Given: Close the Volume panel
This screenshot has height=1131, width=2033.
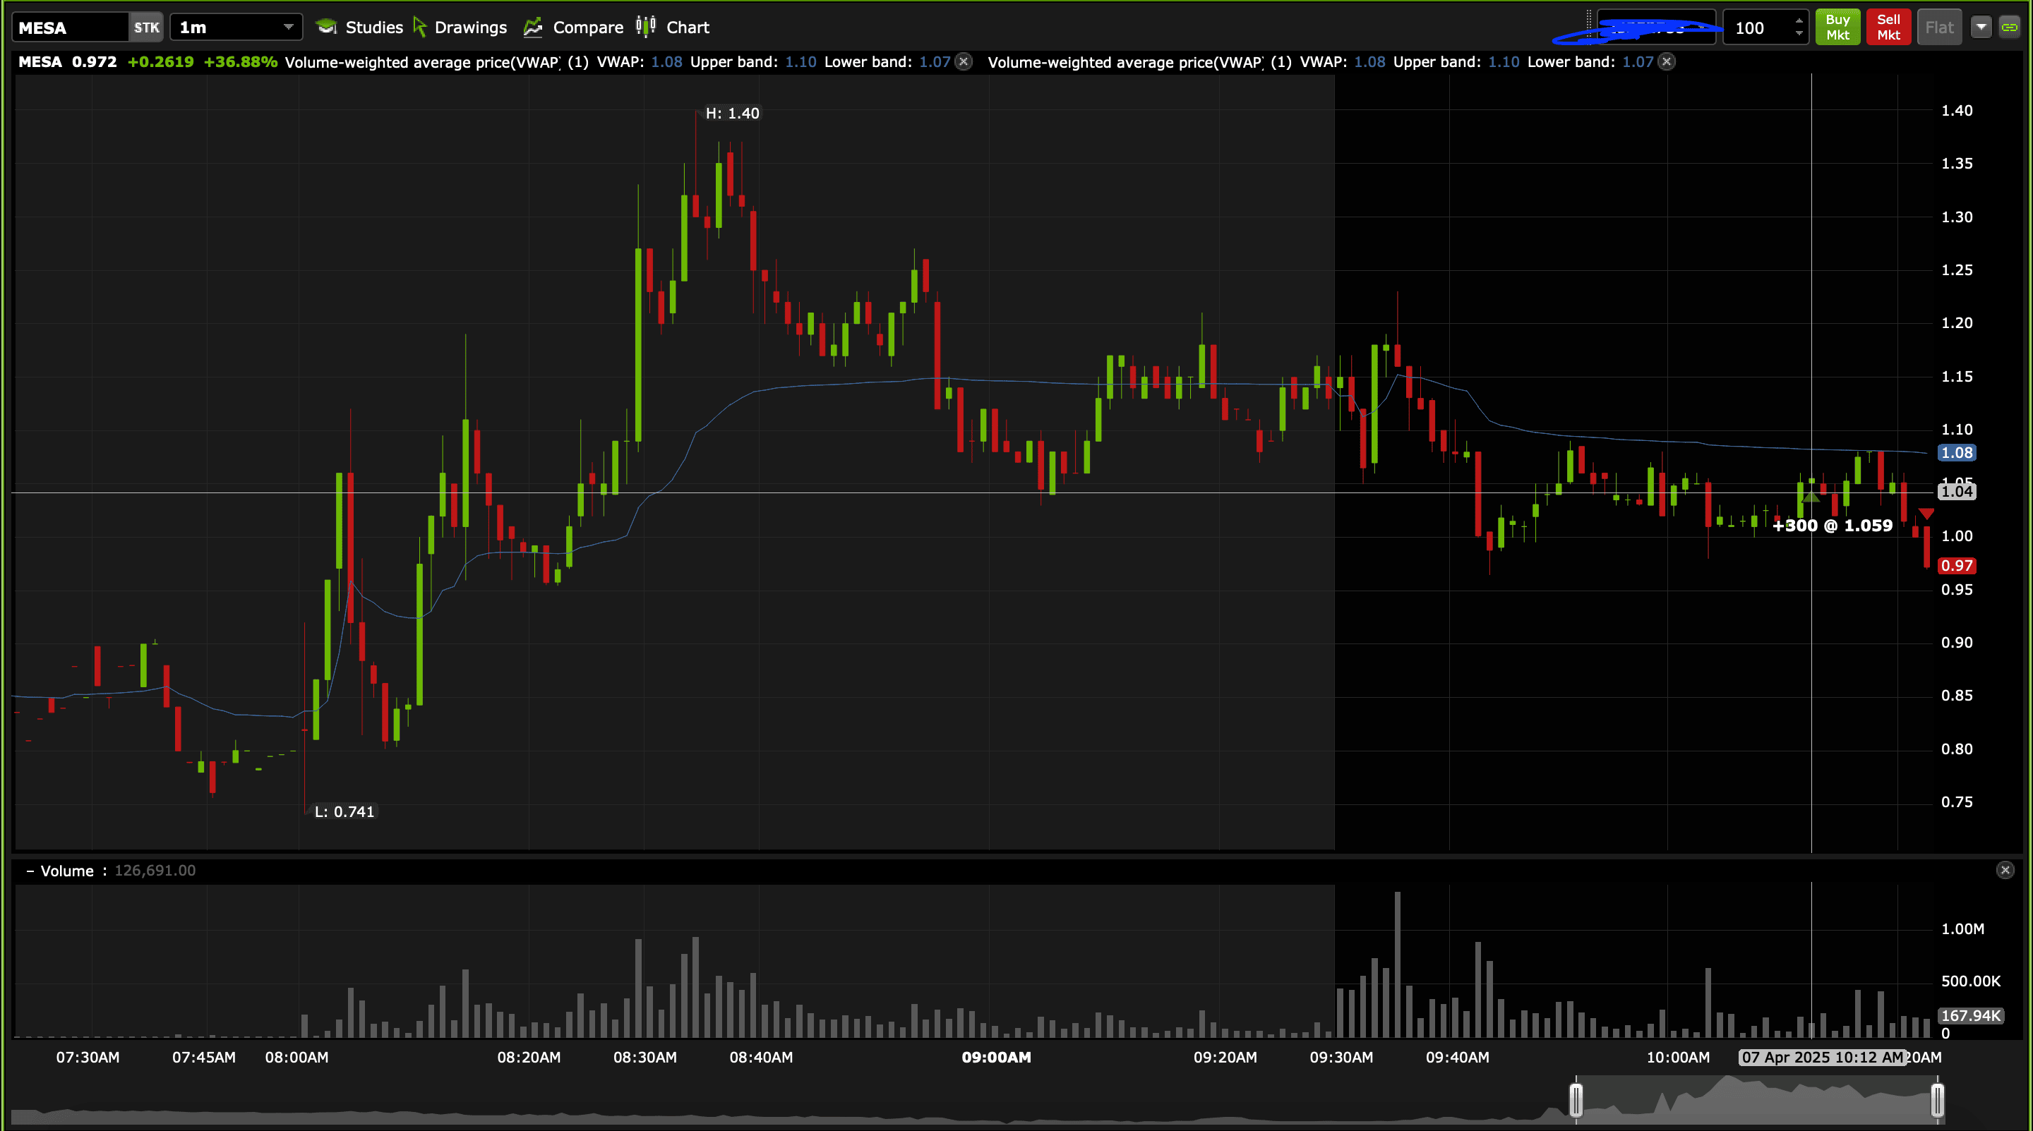Looking at the screenshot, I should (x=2005, y=870).
